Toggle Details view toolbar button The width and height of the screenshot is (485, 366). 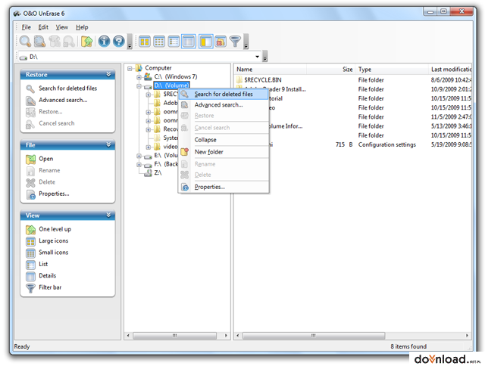pyautogui.click(x=189, y=42)
